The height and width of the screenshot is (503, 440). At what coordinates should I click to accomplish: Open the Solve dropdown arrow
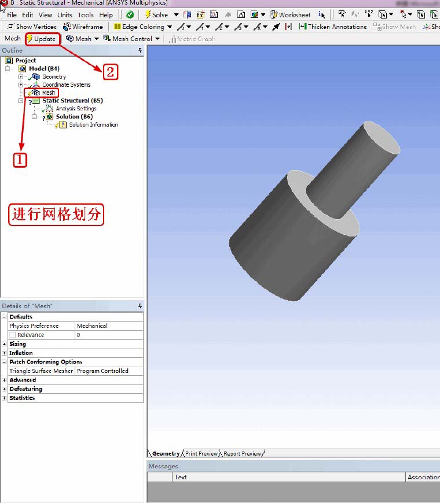click(x=176, y=15)
